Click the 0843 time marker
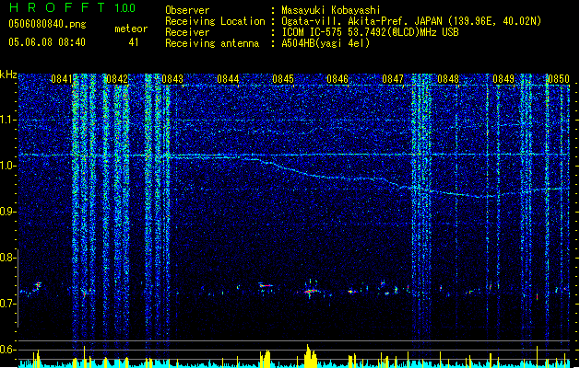Viewport: 580px width, 368px height. [x=172, y=79]
